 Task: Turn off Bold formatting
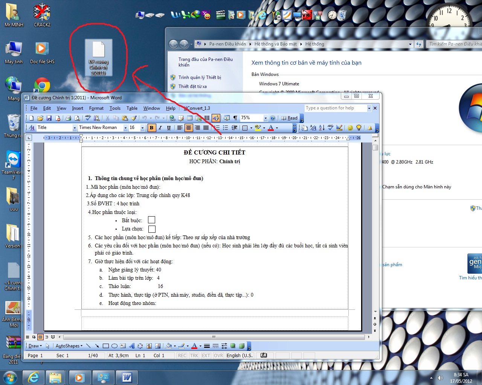tap(151, 128)
